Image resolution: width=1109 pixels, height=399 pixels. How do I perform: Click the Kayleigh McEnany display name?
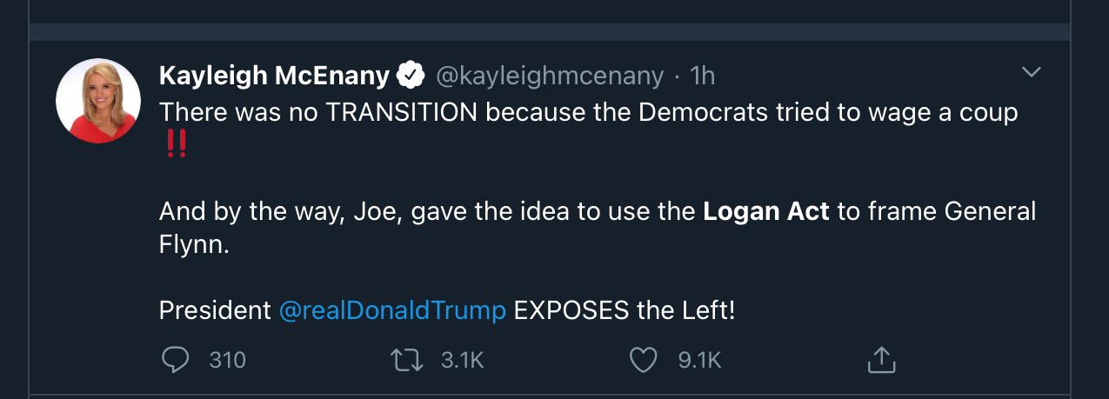point(274,76)
